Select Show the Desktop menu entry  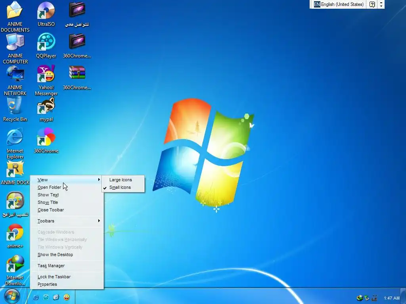(x=67, y=255)
